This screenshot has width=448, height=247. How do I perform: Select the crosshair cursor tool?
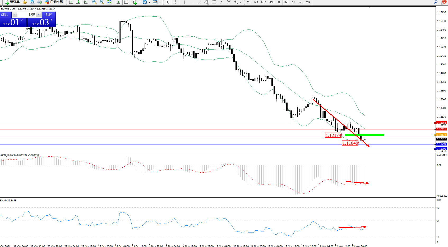[x=175, y=2]
